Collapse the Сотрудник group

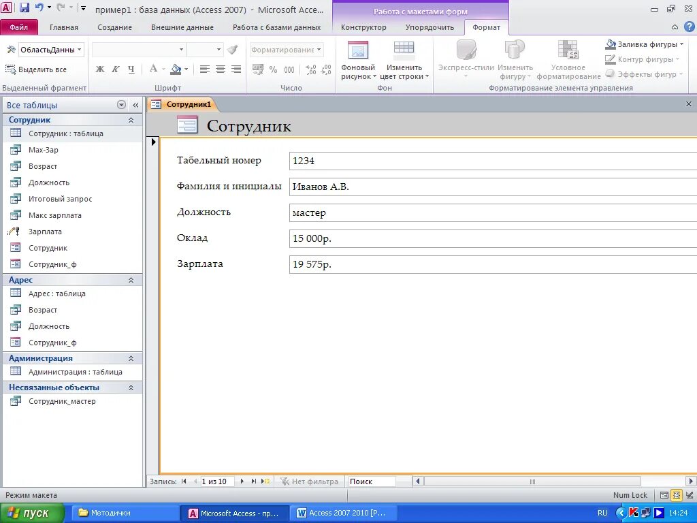(131, 120)
